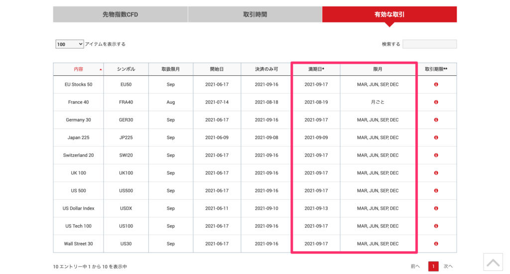The height and width of the screenshot is (274, 510).
Task: Click the SWI20 symbol cell
Action: coord(126,155)
